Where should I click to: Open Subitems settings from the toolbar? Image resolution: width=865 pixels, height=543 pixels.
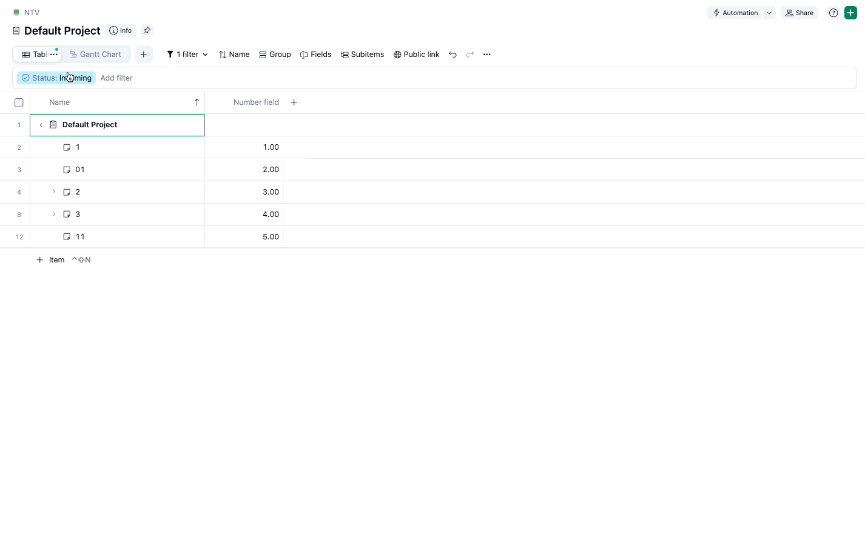345,54
